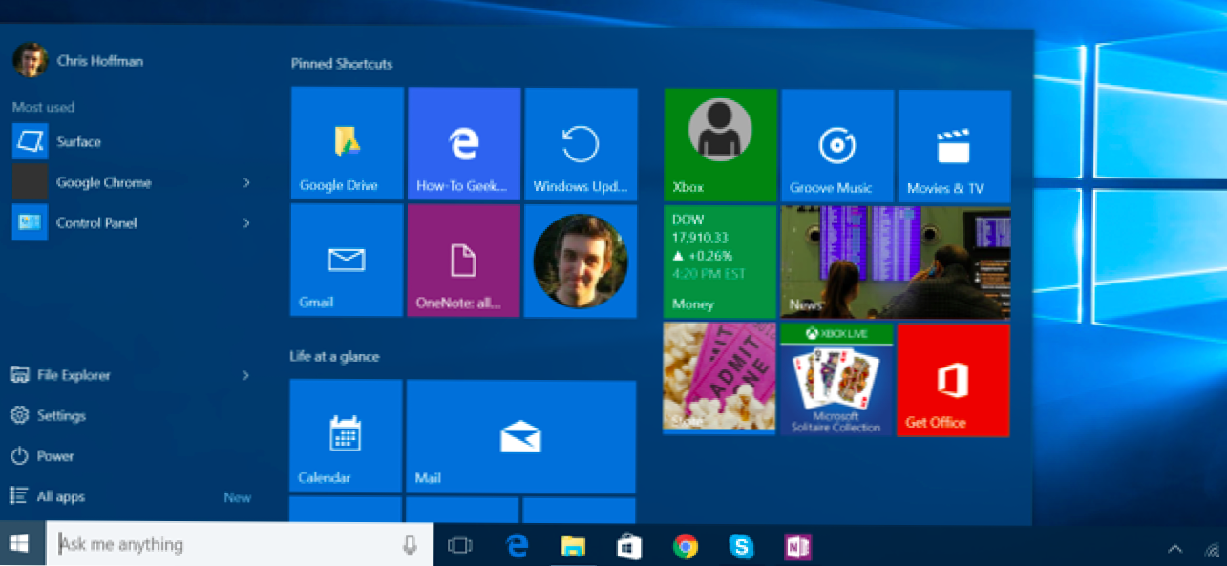
Task: Expand File Explorer submenu arrow
Action: tap(246, 376)
